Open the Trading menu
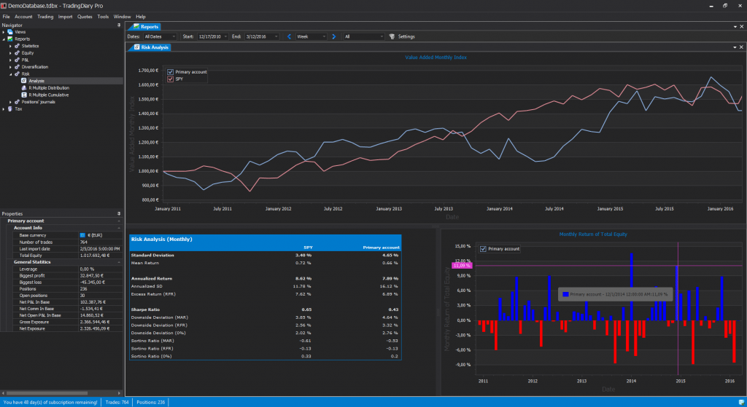Image resolution: width=747 pixels, height=407 pixels. 45,17
